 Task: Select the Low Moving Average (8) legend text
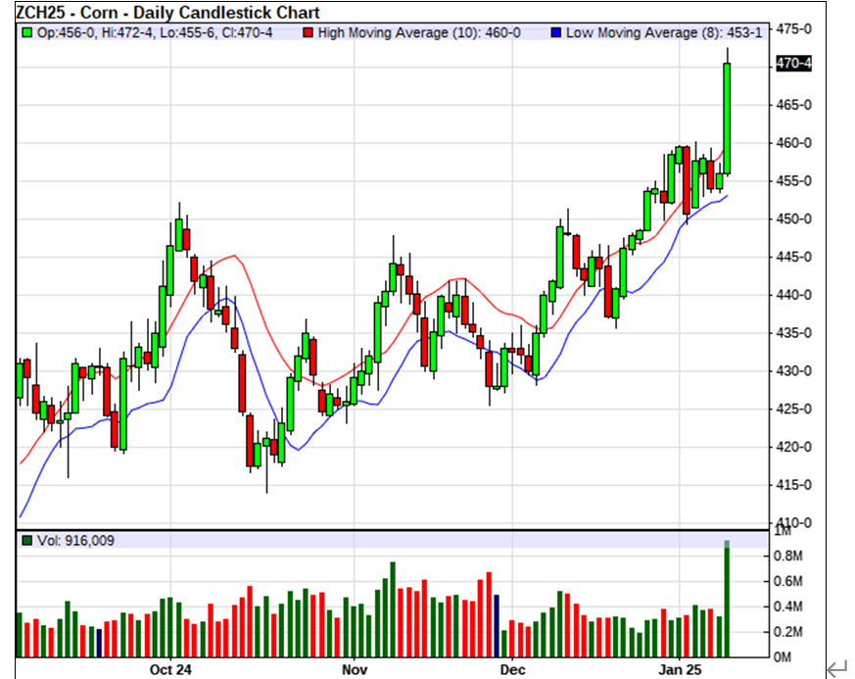point(663,33)
